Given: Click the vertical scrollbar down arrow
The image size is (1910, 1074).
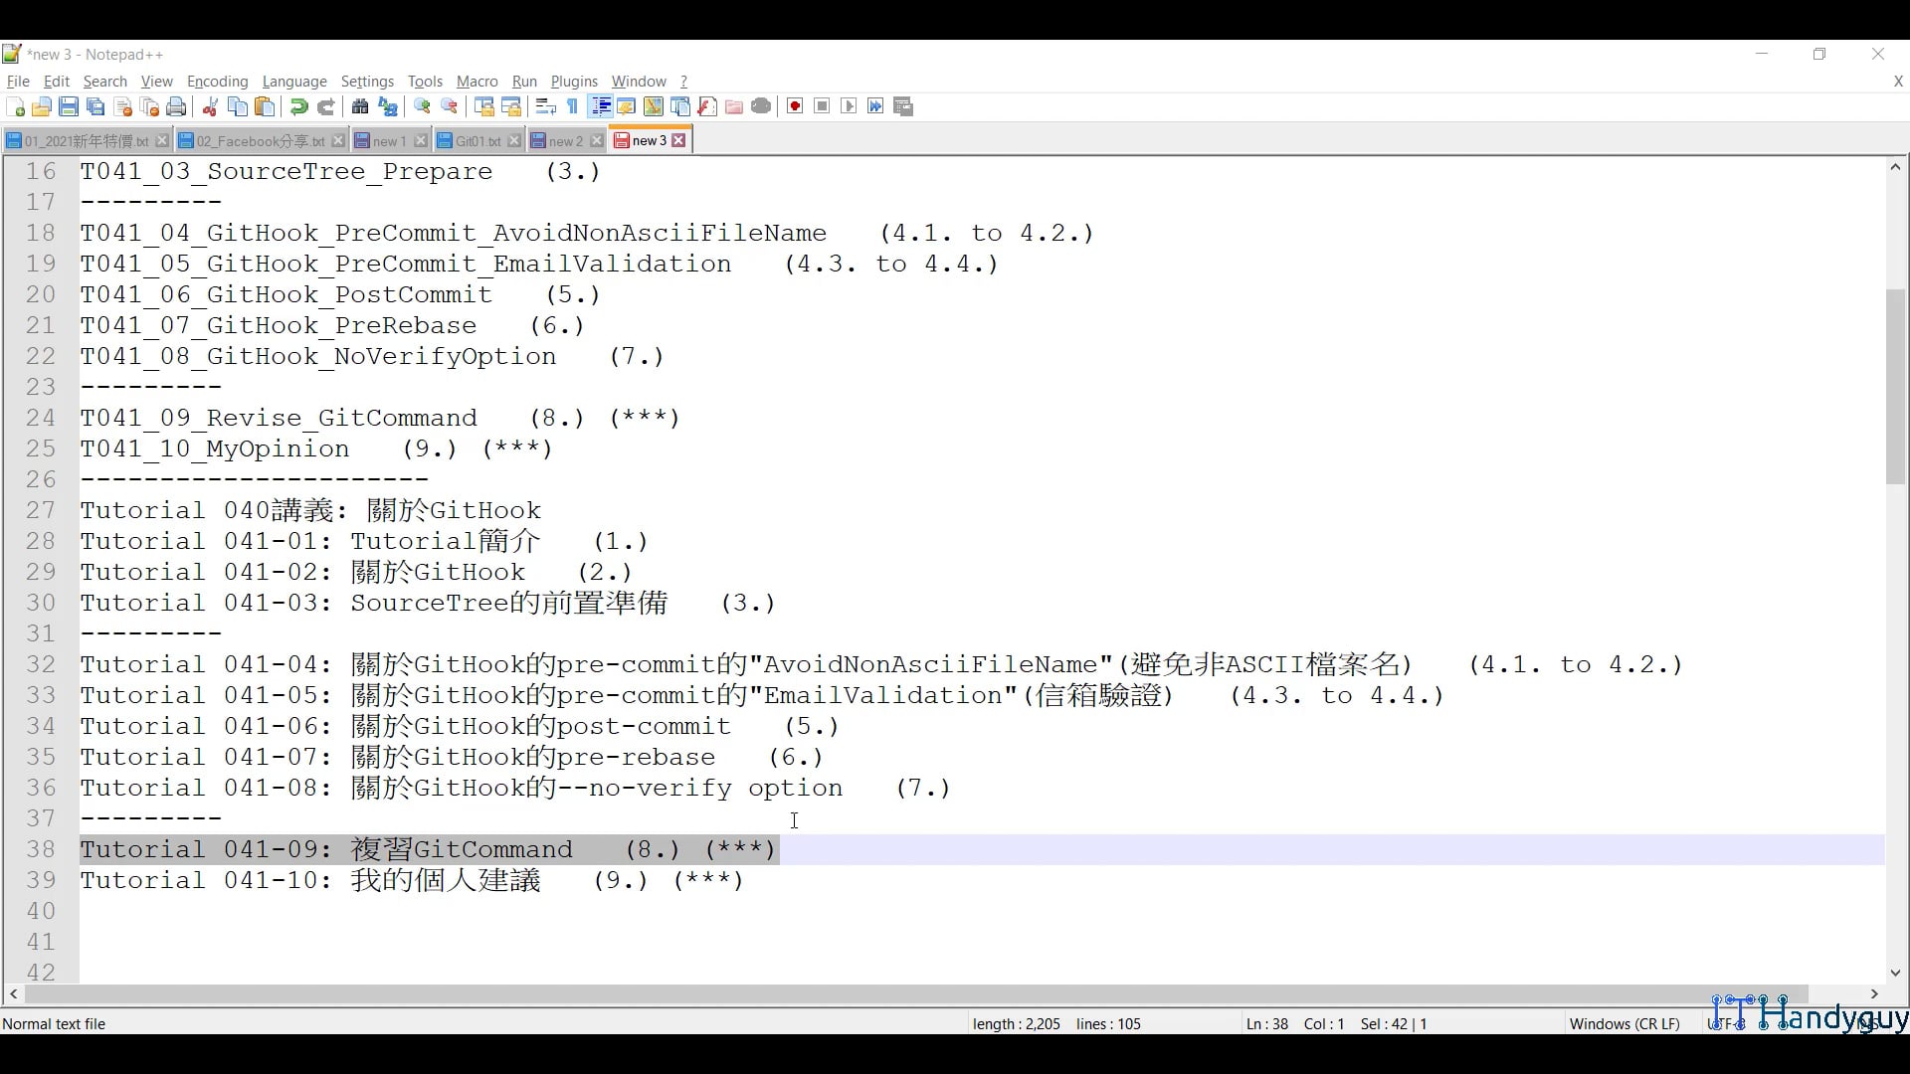Looking at the screenshot, I should [x=1896, y=975].
